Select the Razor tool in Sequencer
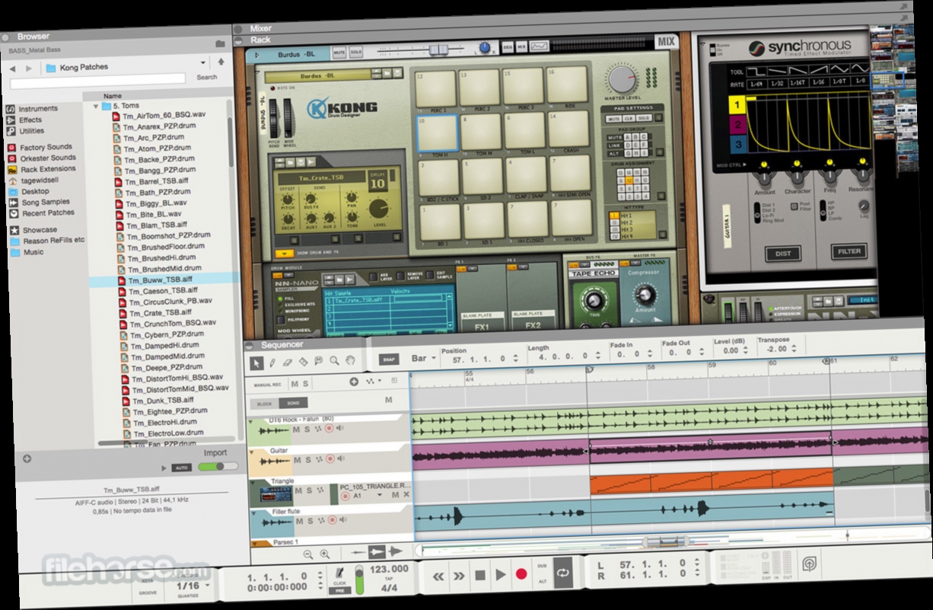933x610 pixels. click(x=304, y=361)
